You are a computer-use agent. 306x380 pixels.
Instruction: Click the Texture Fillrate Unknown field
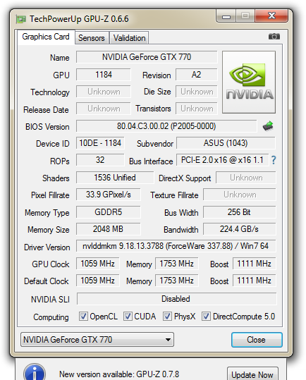coord(240,195)
